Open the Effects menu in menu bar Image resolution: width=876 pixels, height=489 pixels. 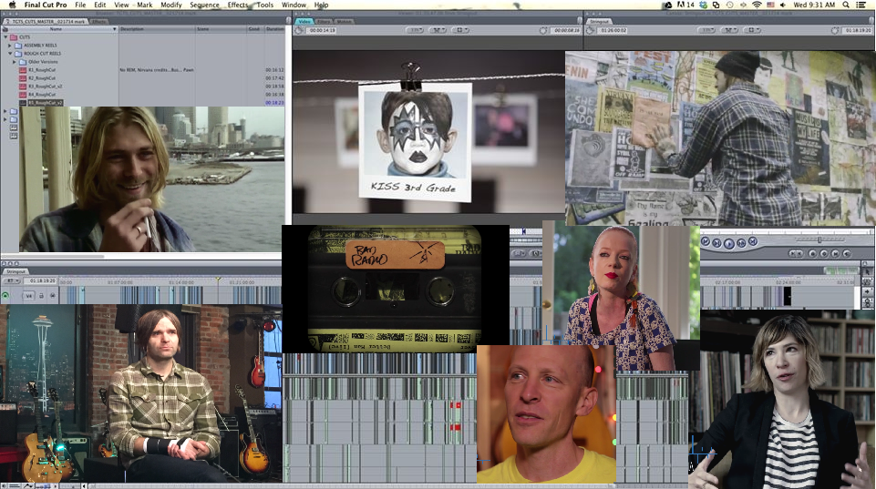pyautogui.click(x=237, y=5)
